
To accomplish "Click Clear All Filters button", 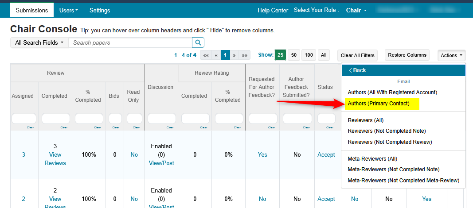I will click(x=357, y=55).
